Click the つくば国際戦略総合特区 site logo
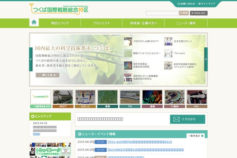Image resolution: width=237 pixels, height=158 pixels. (59, 9)
